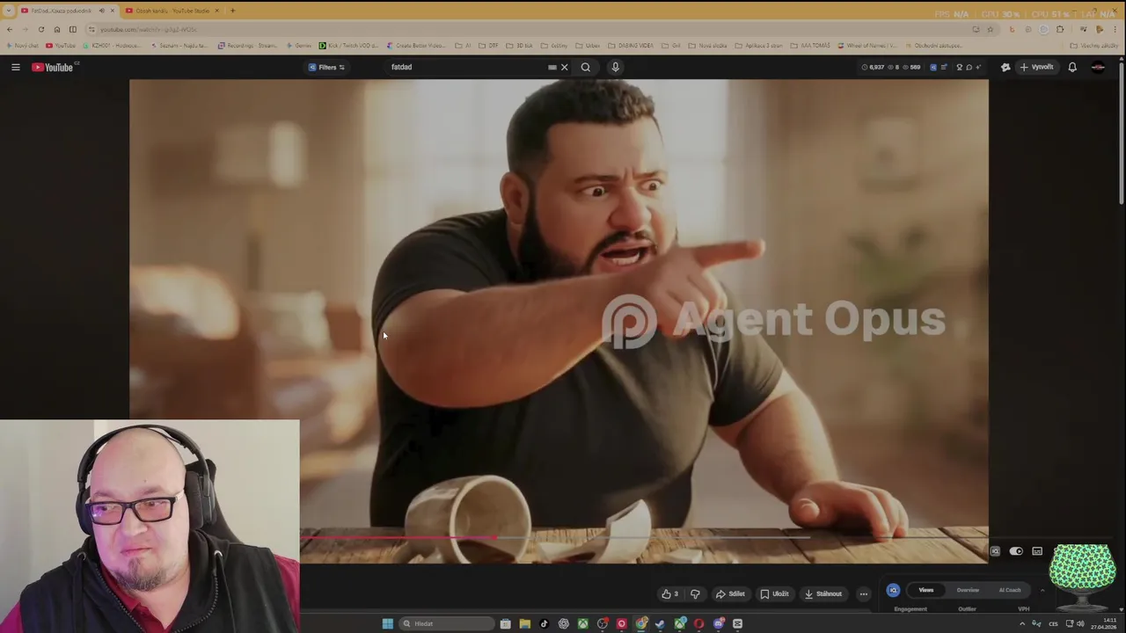
Task: Open the Filters dropdown button
Action: tap(326, 67)
